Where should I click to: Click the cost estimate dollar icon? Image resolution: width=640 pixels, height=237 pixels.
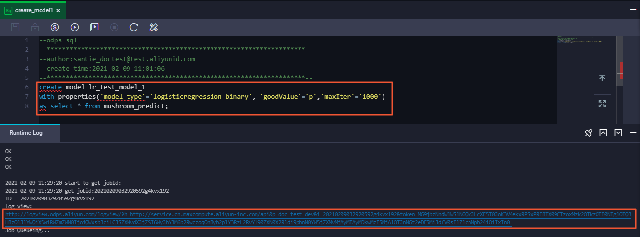click(55, 27)
